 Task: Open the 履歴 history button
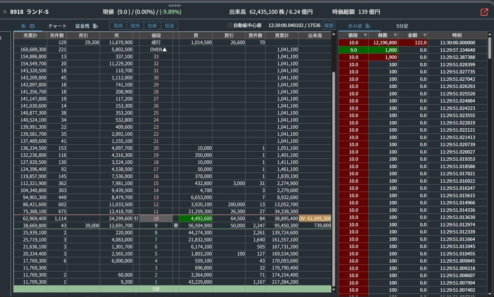coord(328,26)
